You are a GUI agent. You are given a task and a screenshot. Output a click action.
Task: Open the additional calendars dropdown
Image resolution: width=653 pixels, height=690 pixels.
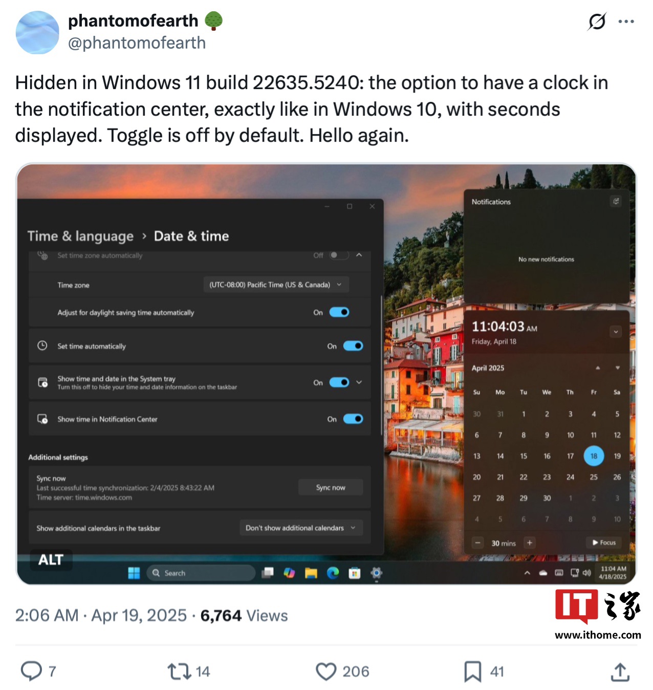[301, 528]
